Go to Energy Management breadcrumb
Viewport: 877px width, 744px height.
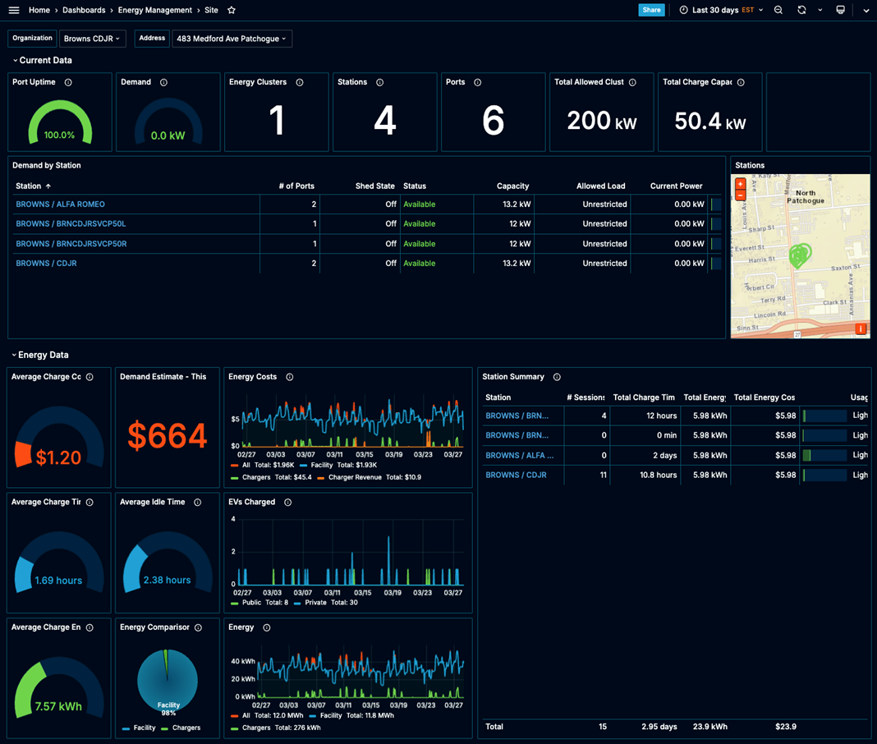point(154,10)
